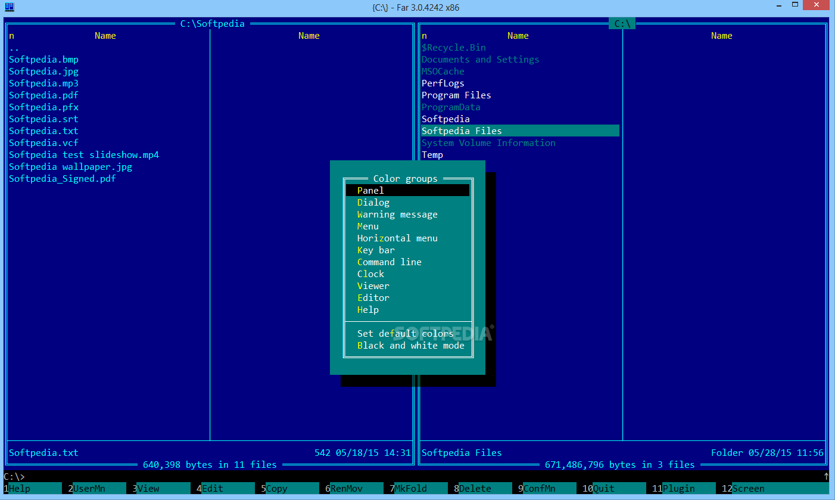Screen dimensions: 835x500
Task: Click left panel C:\Softpedia path title
Action: pyautogui.click(x=213, y=24)
